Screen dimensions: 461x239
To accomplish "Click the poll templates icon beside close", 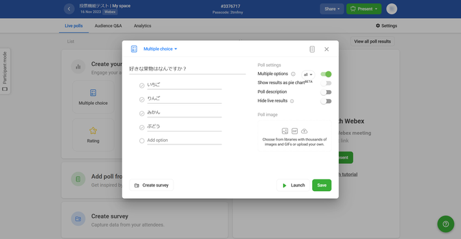I will 312,49.
